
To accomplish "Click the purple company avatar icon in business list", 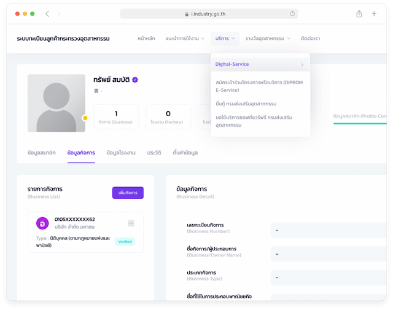I will (42, 223).
